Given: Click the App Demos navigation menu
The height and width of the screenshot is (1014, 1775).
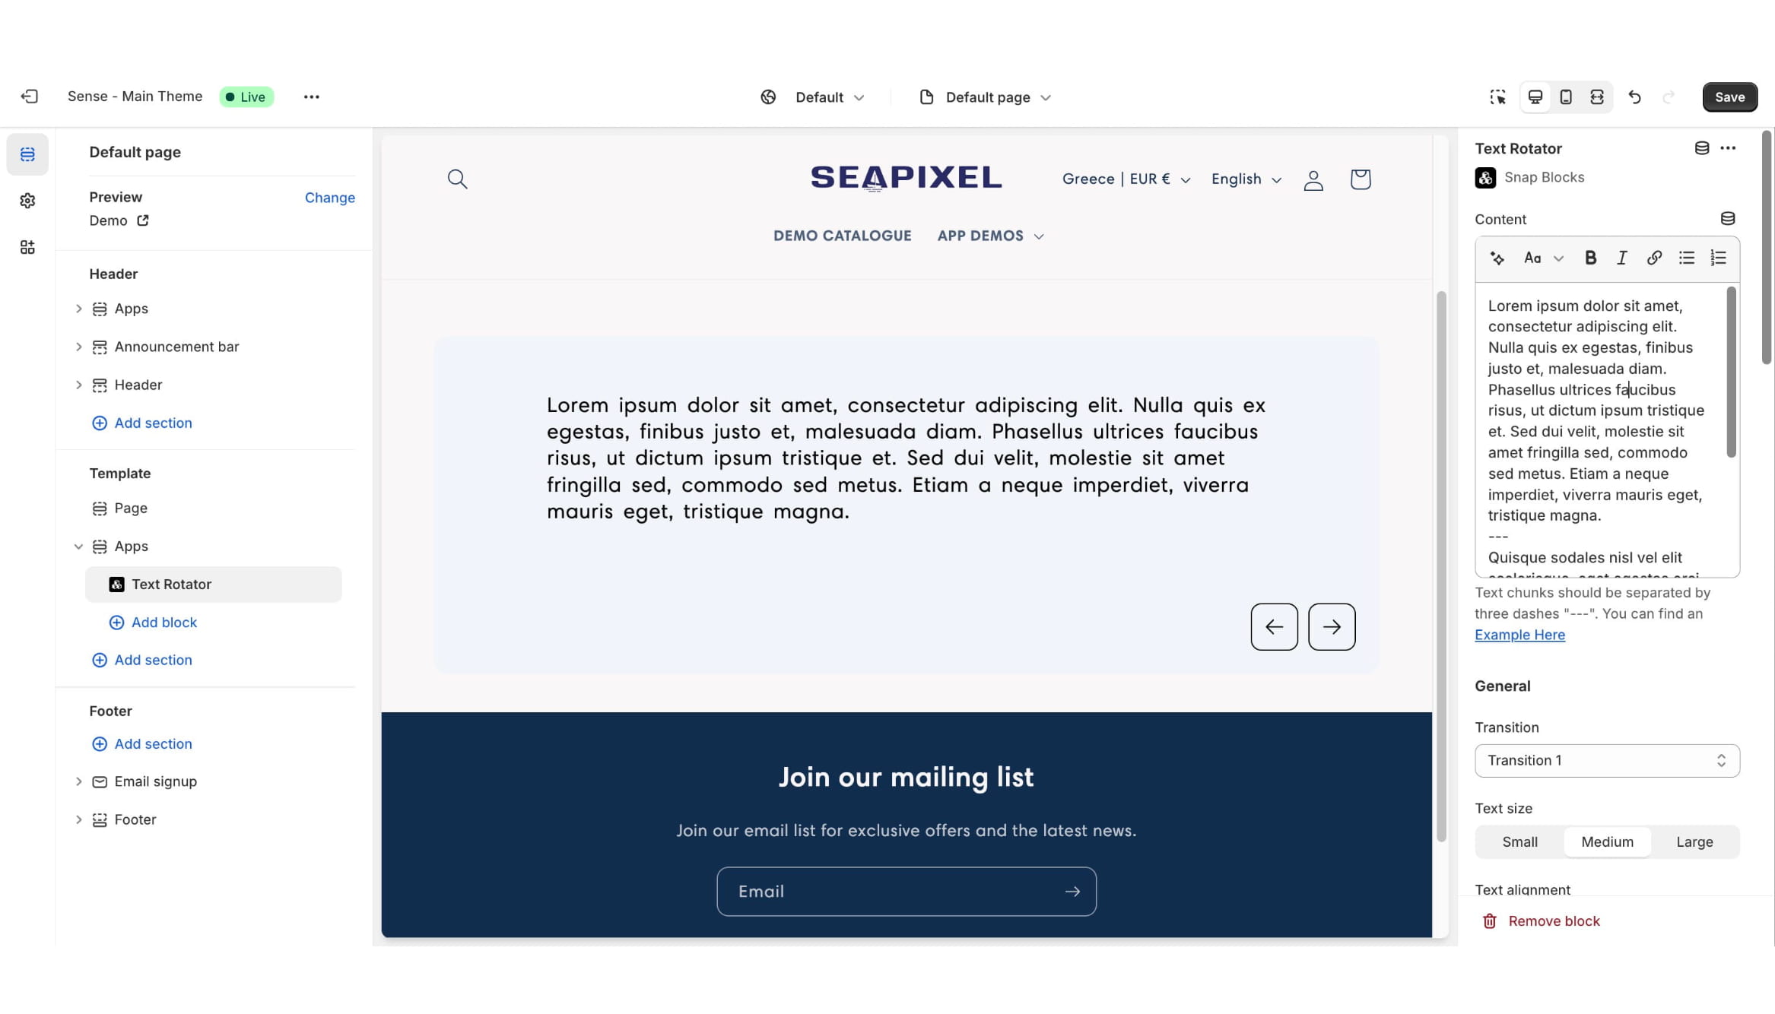Looking at the screenshot, I should (x=990, y=234).
